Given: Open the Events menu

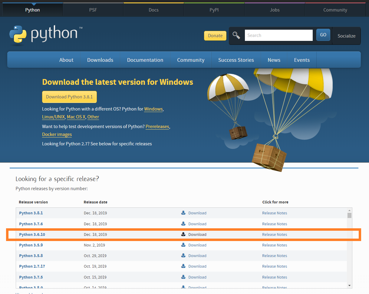Looking at the screenshot, I should coord(302,60).
